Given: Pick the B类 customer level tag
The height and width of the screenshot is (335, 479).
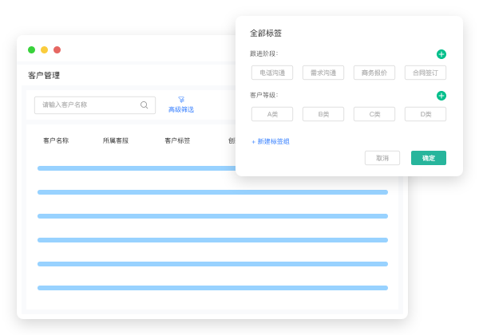Looking at the screenshot, I should coord(323,114).
